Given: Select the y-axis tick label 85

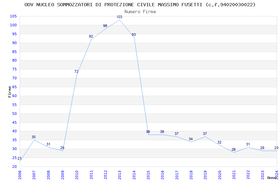Looking at the screenshot, I should tap(14, 52).
